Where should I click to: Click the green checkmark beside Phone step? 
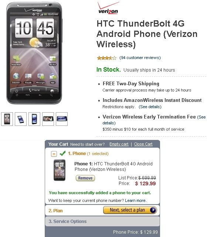[x=62, y=153]
